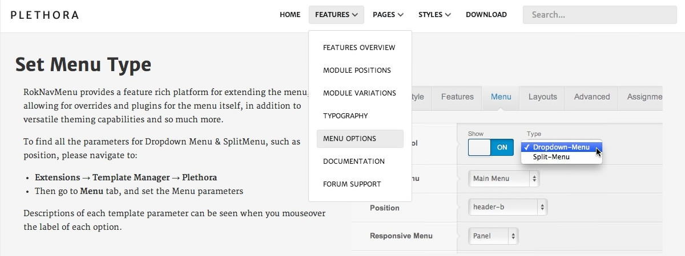Select Split-Menu in the Type list
Image resolution: width=685 pixels, height=256 pixels.
point(551,157)
